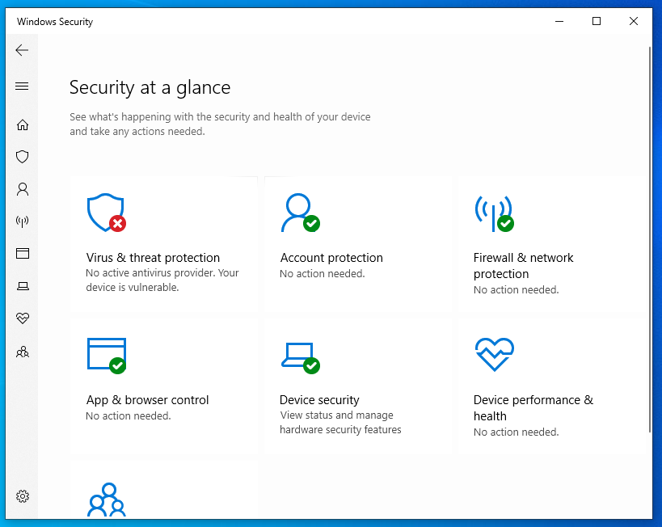Select the Home icon in the sidebar

(x=23, y=125)
